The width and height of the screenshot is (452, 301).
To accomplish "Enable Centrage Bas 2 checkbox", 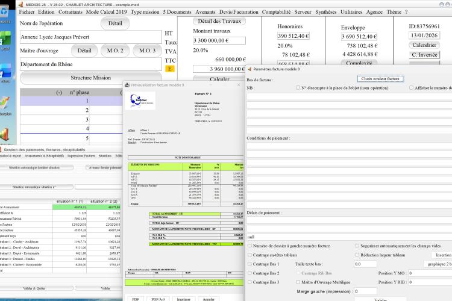I will click(250, 273).
